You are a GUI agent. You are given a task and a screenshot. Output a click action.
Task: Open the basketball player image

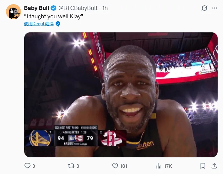(x=121, y=94)
